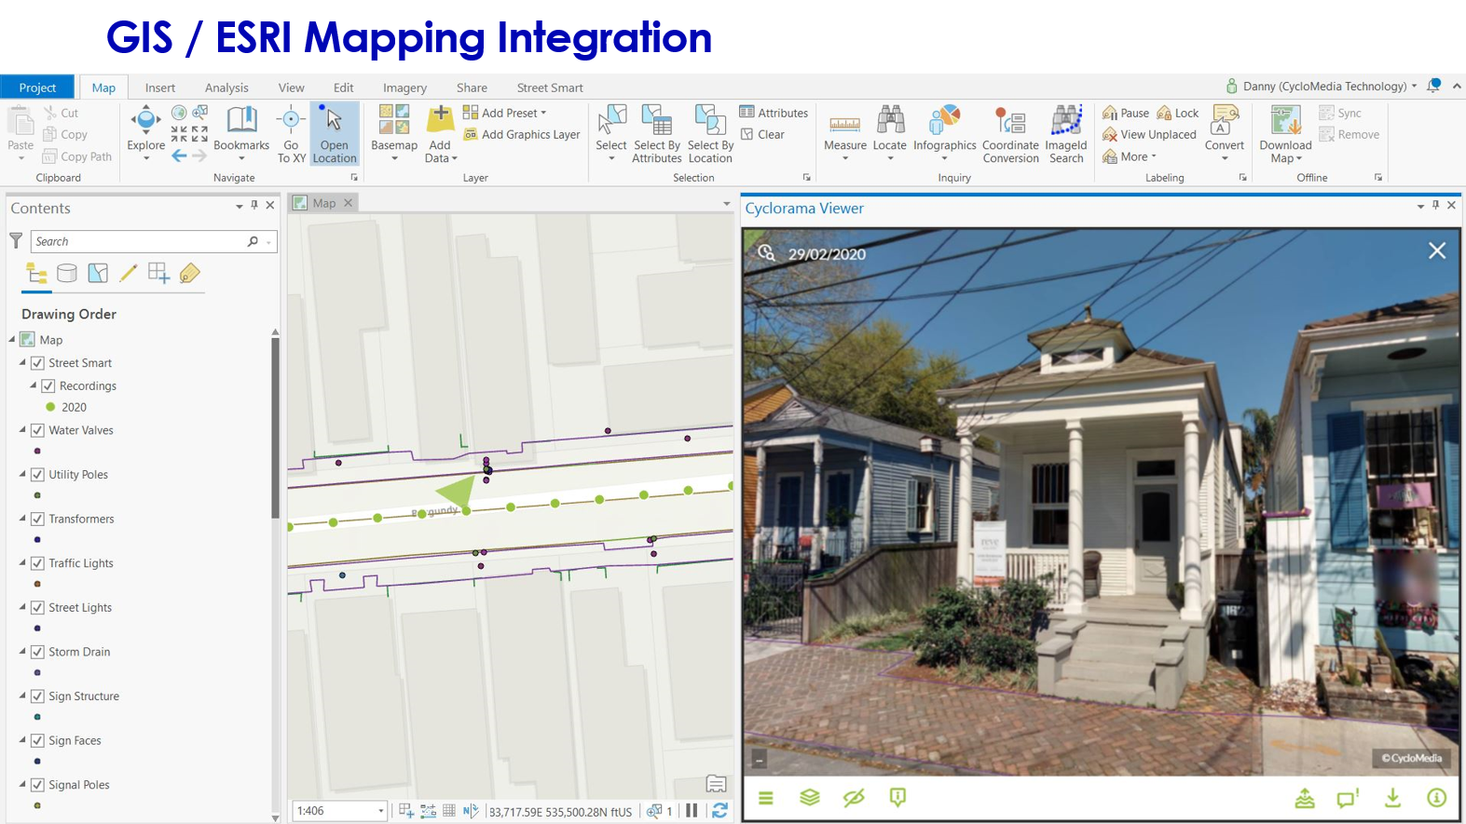This screenshot has height=824, width=1466.
Task: Open the Measure tool
Action: click(x=845, y=131)
